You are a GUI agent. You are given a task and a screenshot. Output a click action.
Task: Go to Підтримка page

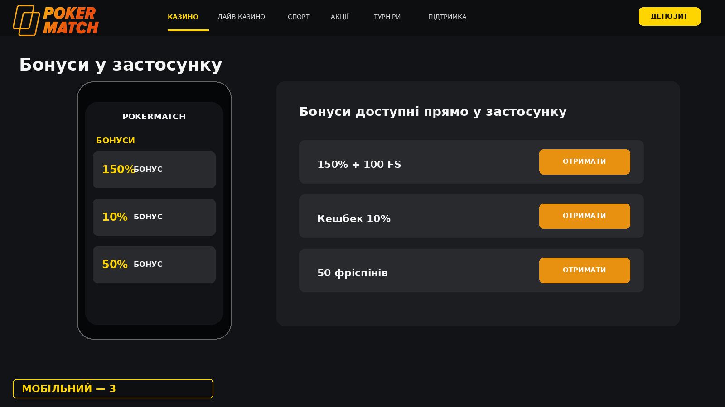click(x=447, y=17)
